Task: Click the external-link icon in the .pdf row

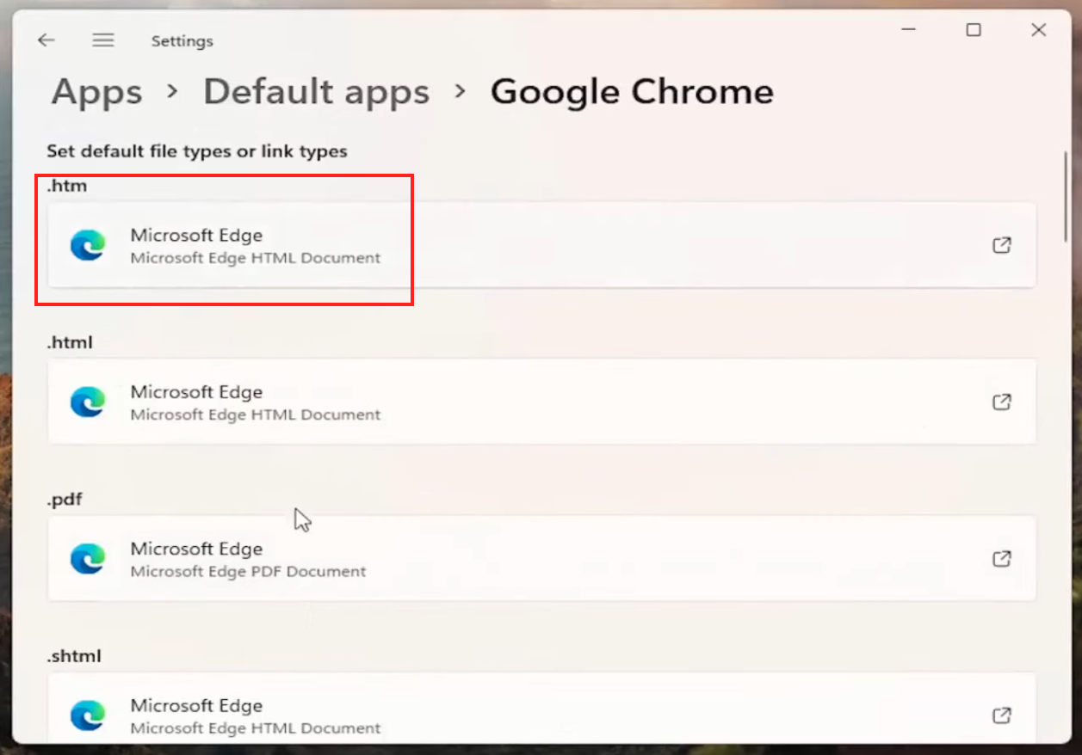Action: (1002, 558)
